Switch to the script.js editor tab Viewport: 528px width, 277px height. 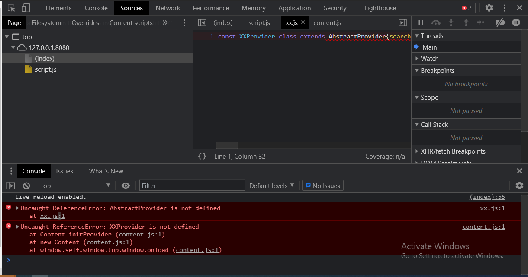259,22
